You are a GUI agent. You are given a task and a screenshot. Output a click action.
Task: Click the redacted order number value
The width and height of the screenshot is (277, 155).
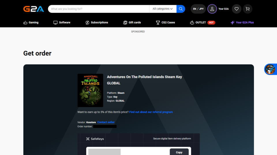tap(105, 126)
